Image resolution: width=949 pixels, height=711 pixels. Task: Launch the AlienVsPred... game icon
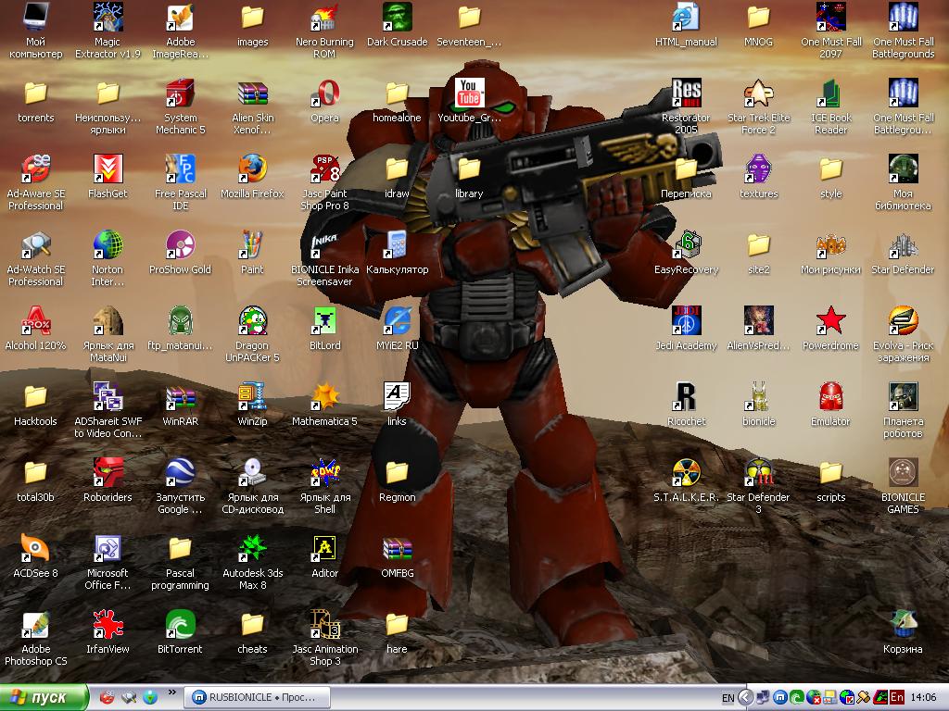point(758,320)
